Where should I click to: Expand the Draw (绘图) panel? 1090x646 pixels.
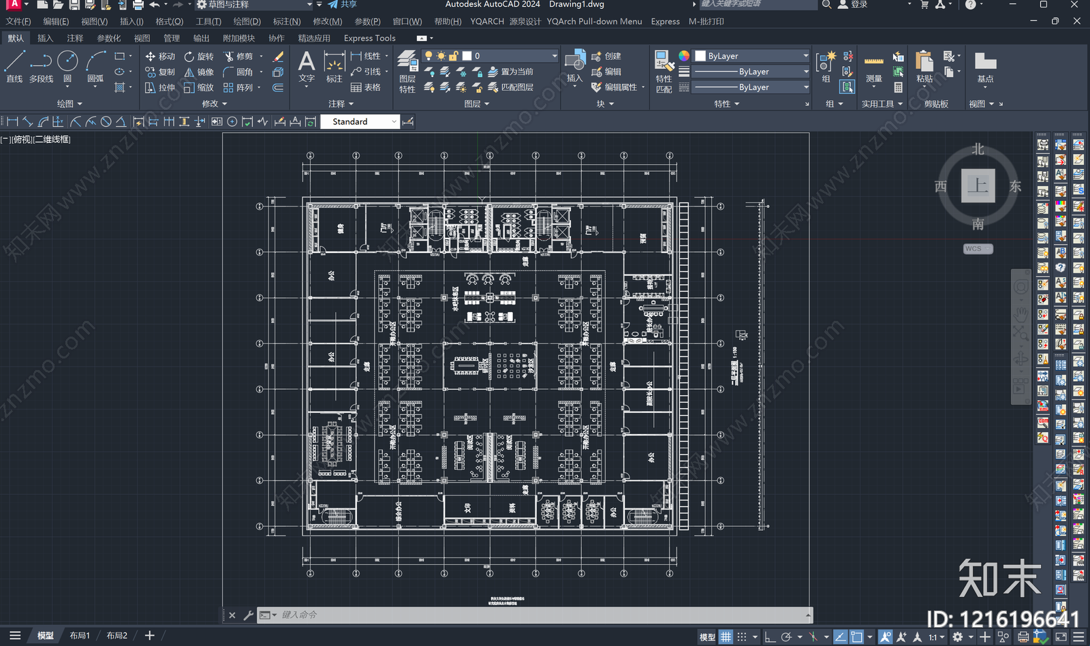click(69, 104)
